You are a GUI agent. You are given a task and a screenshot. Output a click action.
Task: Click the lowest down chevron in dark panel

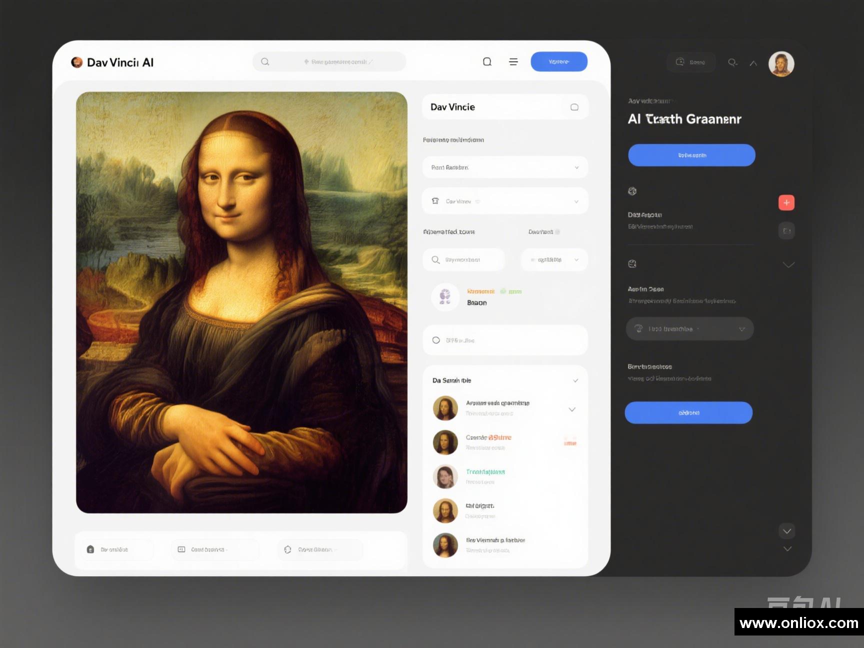pos(787,548)
